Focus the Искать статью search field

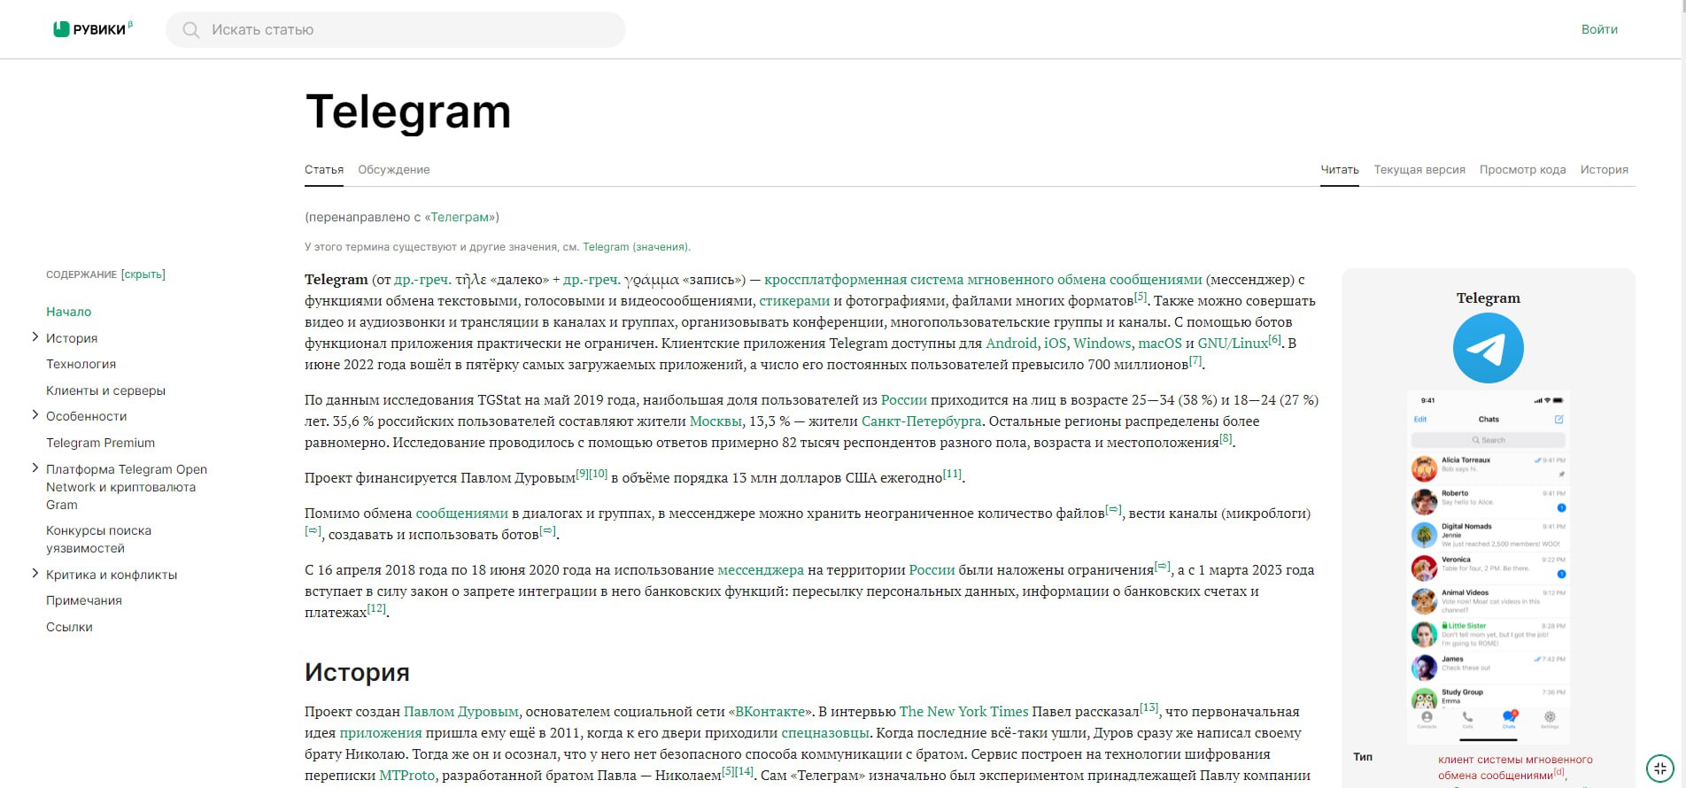(x=396, y=29)
